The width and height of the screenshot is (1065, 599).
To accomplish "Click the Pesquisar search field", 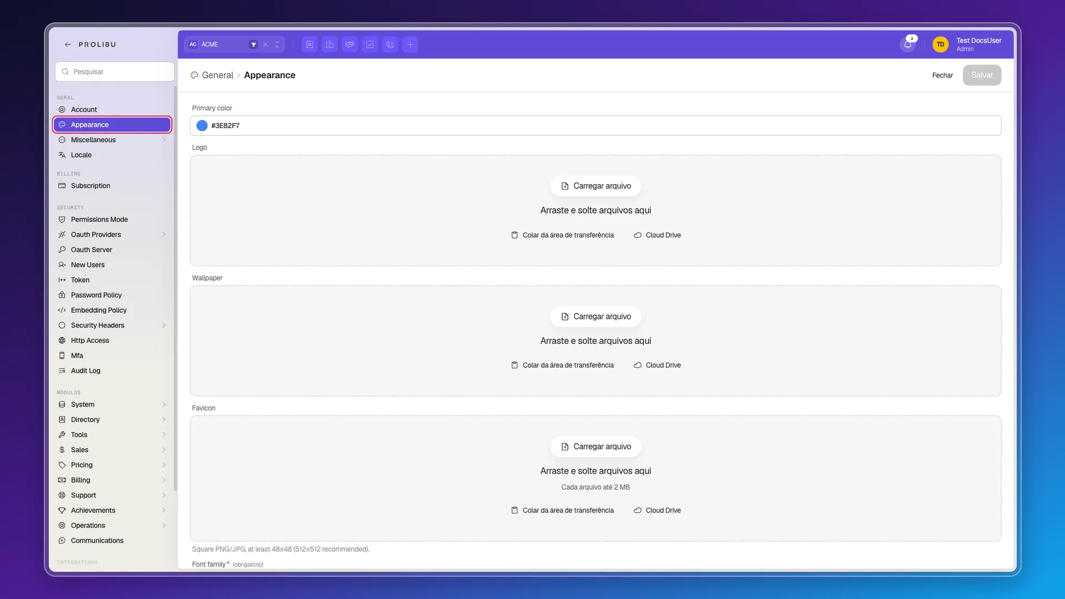I will point(115,72).
